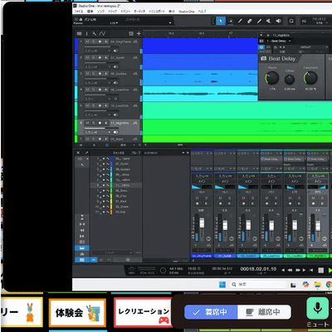Mute mixer channel 1
This screenshot has width=332, height=332.
198,198
